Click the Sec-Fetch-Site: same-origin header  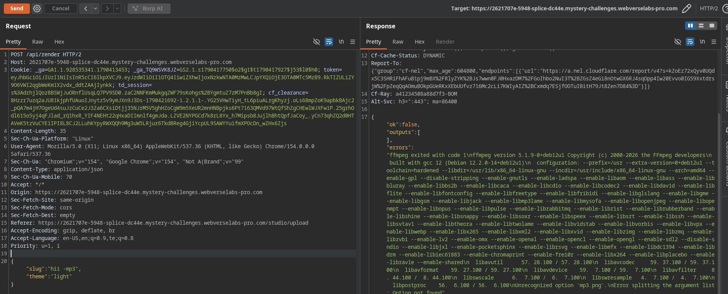52,200
